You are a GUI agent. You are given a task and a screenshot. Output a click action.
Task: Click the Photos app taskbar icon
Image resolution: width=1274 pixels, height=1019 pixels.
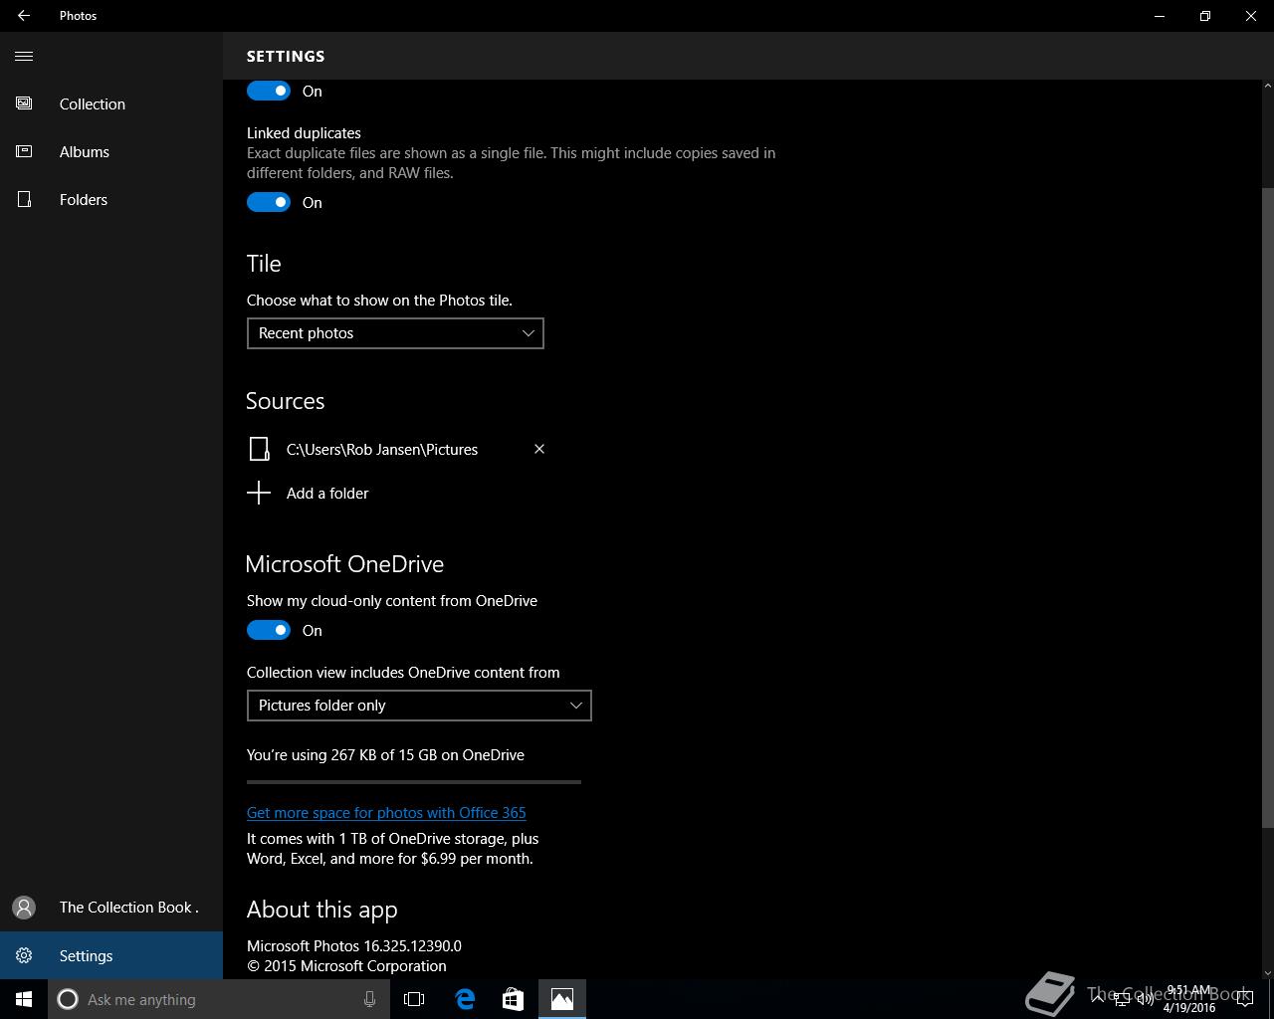coord(562,999)
